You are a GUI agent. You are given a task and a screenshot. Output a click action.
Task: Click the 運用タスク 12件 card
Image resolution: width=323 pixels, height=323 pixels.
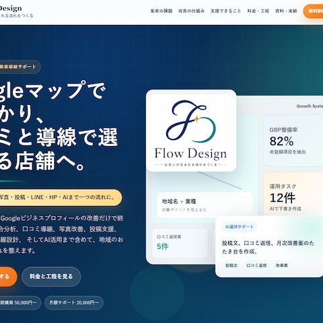pos(293,194)
